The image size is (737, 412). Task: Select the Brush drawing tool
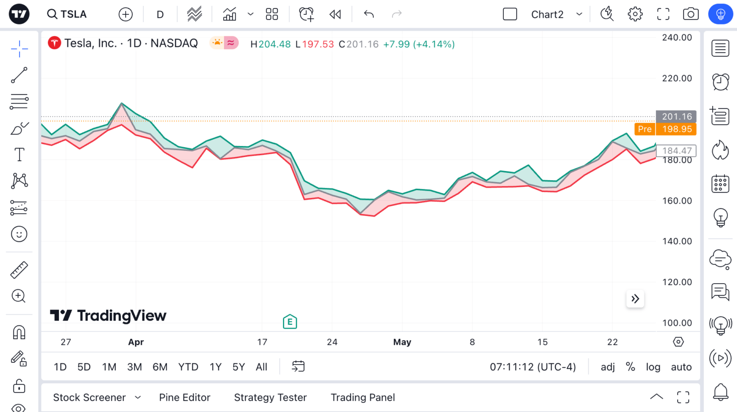pos(19,128)
